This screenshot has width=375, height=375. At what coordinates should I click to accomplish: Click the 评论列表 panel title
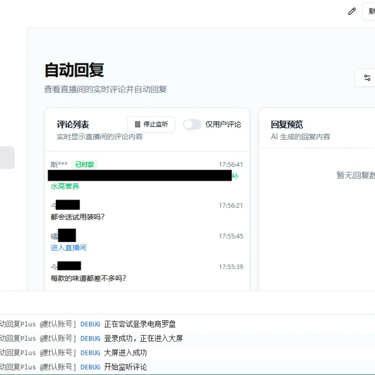[73, 124]
